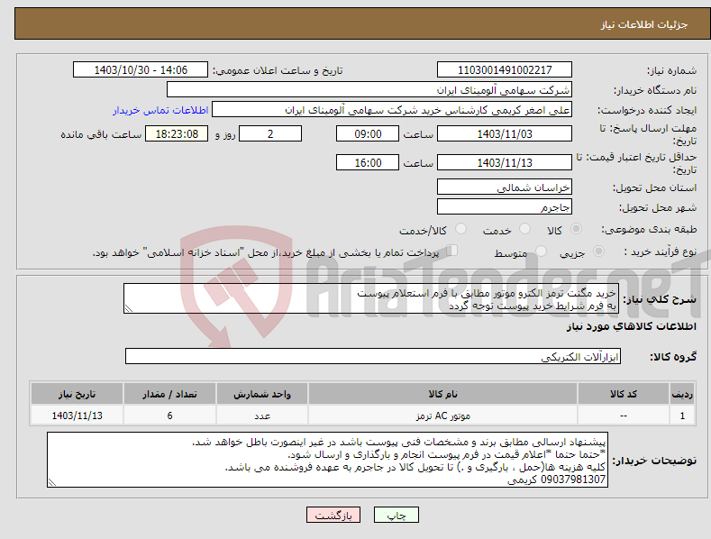Viewport: 711px width, 539px height.
Task: Click the deadline time field 09:00
Action: (368, 133)
